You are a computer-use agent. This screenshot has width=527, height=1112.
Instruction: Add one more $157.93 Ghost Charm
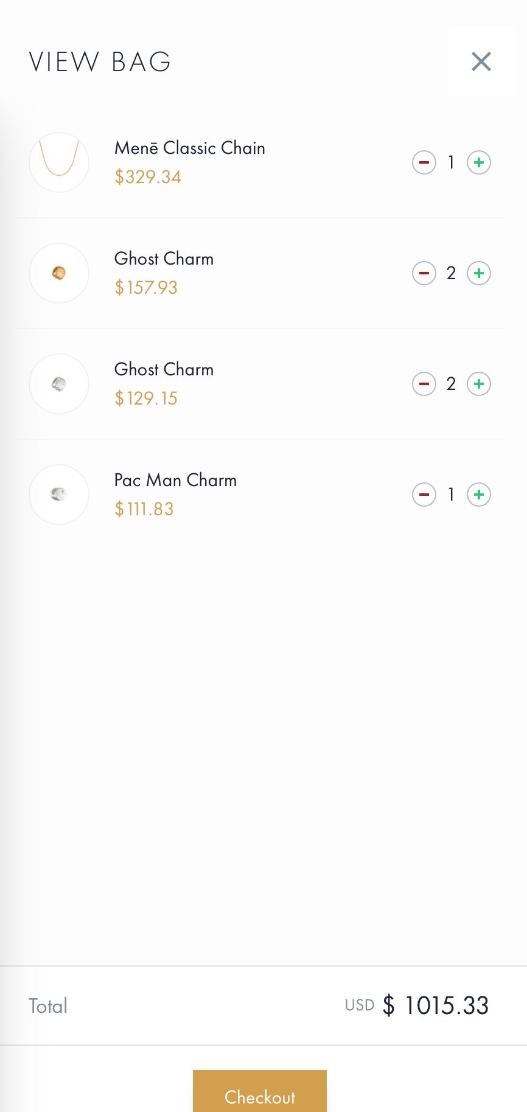tap(479, 273)
